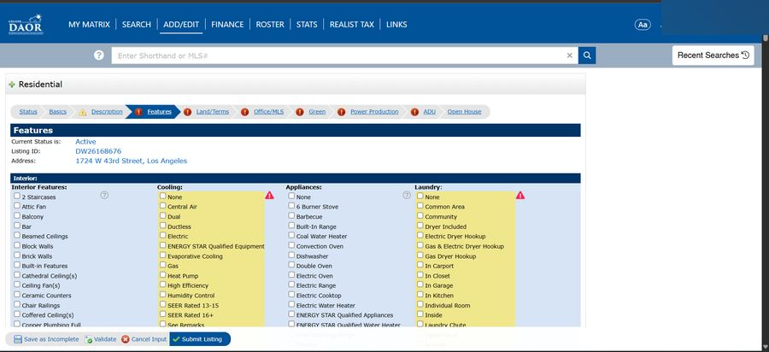Click the error icon beside Power Production
This screenshot has height=352, width=769.
341,112
